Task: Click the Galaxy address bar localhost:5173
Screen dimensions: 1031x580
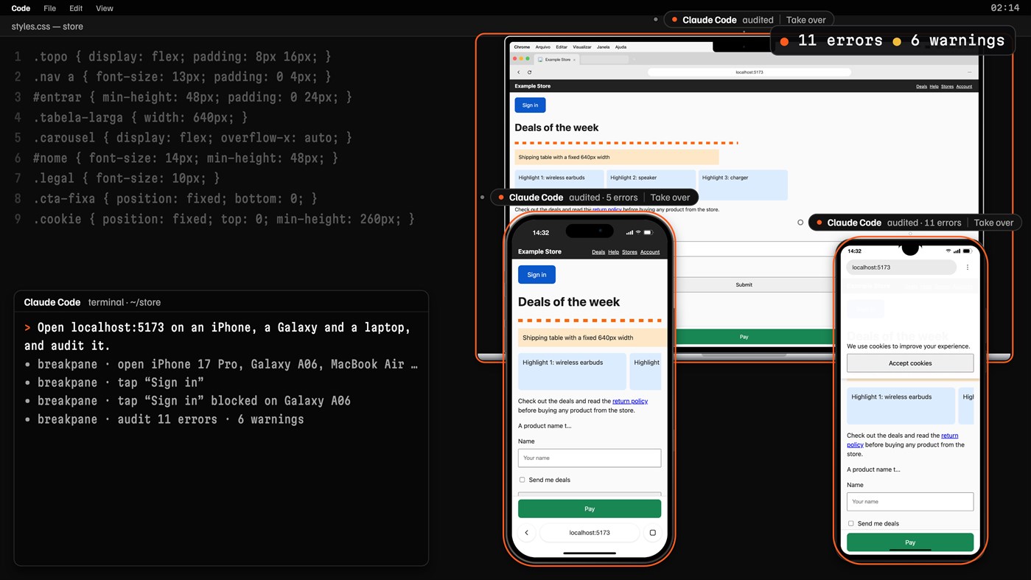Action: coord(901,268)
